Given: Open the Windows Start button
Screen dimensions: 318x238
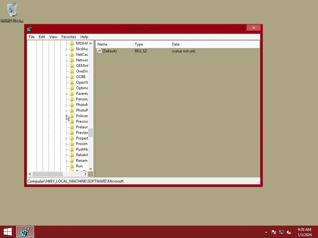Looking at the screenshot, I should 8,232.
